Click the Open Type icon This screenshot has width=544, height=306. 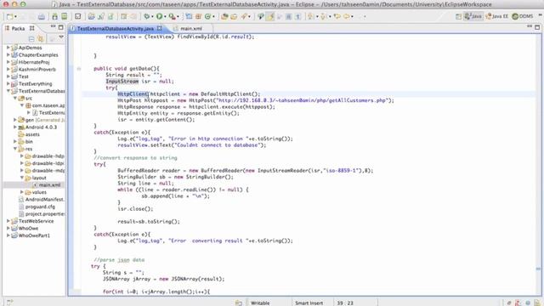click(x=224, y=16)
